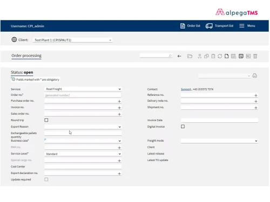Select the Order processing tab heading
The image size is (270, 202).
(x=26, y=55)
